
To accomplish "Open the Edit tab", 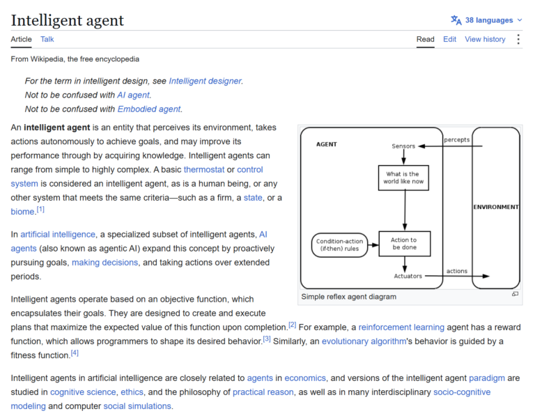I will coord(449,39).
